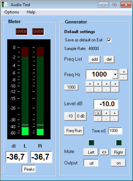This screenshot has width=133, height=181.
Task: Click the left OVER indicator
Action: point(22,31)
